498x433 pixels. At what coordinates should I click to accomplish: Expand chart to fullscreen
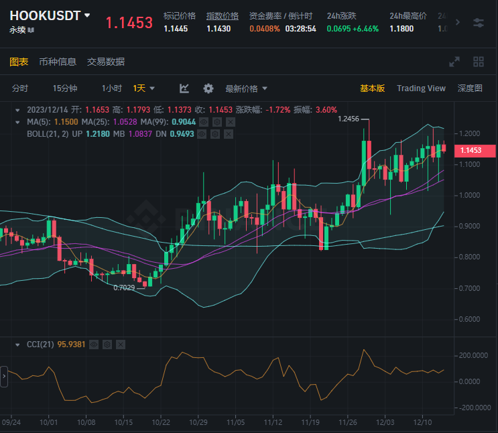[x=454, y=62]
